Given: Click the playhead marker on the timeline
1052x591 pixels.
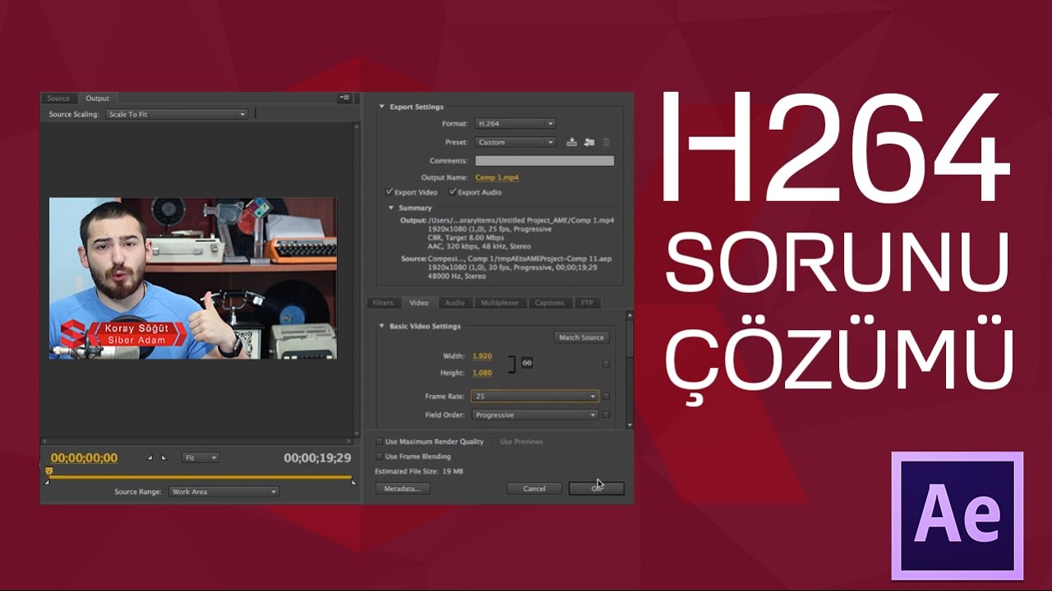Looking at the screenshot, I should pos(48,471).
